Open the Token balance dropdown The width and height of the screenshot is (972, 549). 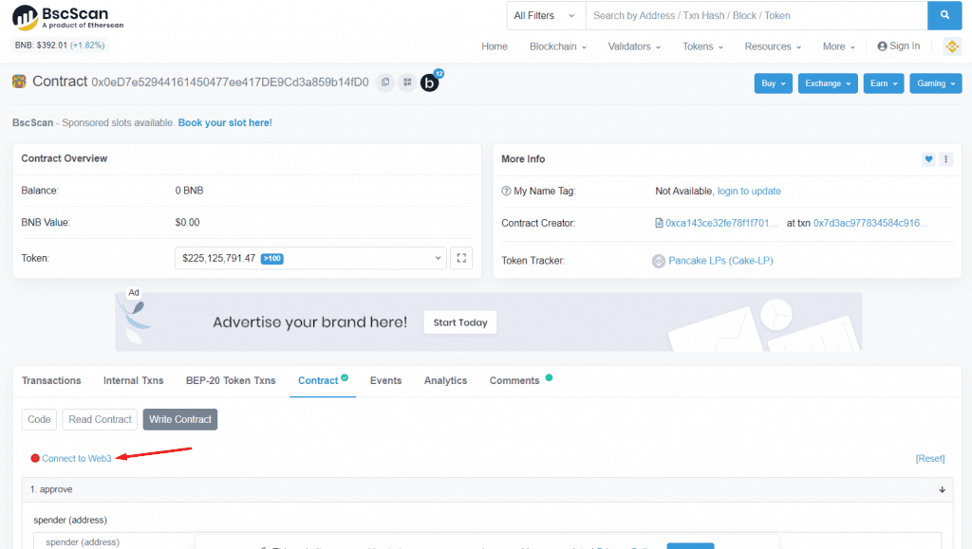[x=310, y=258]
